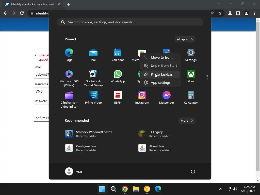Open the Edge pinned app
This screenshot has width=260, height=195.
69,55
